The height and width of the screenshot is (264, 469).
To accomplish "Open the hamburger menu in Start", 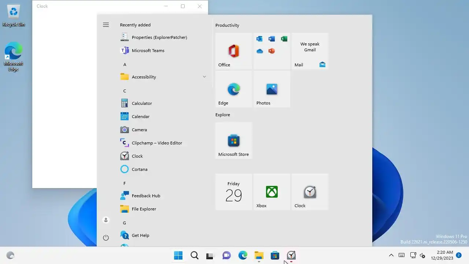I will tap(106, 25).
